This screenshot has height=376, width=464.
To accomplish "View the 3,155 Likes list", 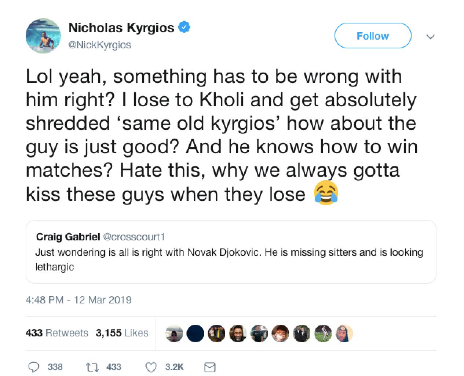I will point(122,333).
